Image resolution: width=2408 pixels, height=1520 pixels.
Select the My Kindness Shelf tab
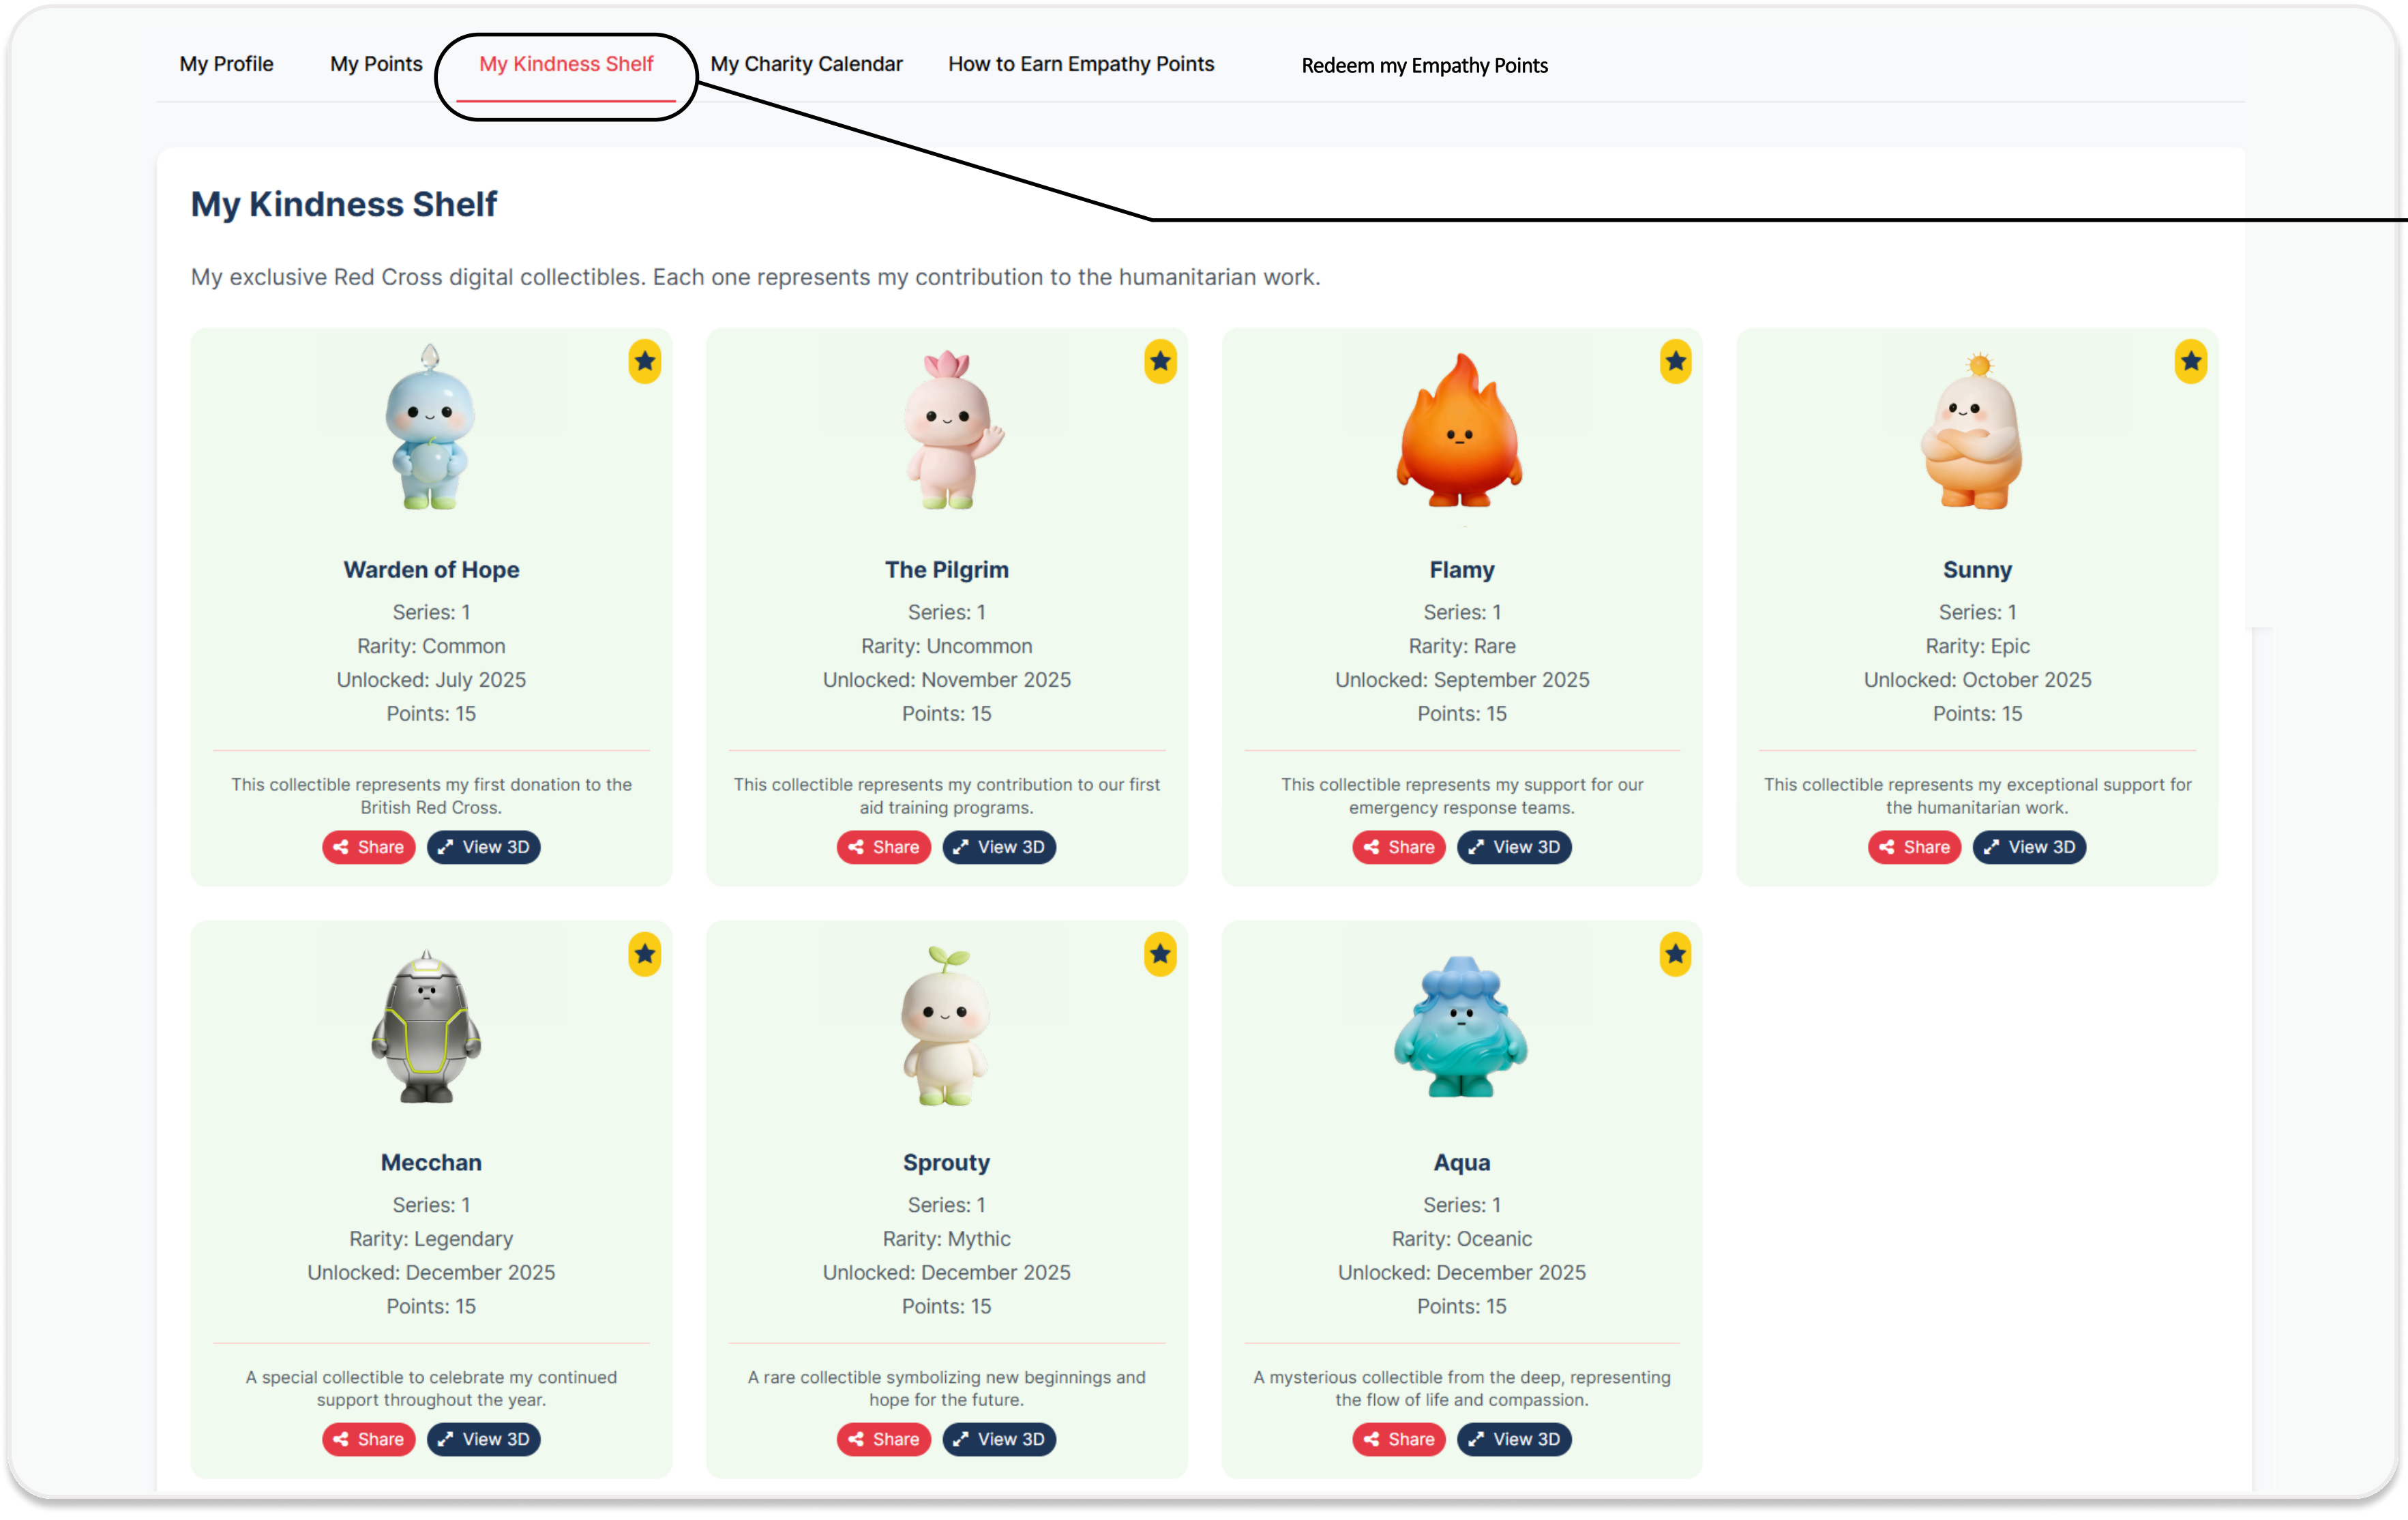[566, 64]
